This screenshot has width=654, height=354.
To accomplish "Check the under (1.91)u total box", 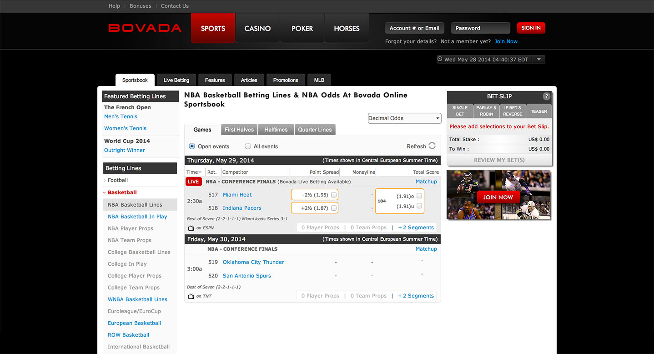I will (419, 206).
